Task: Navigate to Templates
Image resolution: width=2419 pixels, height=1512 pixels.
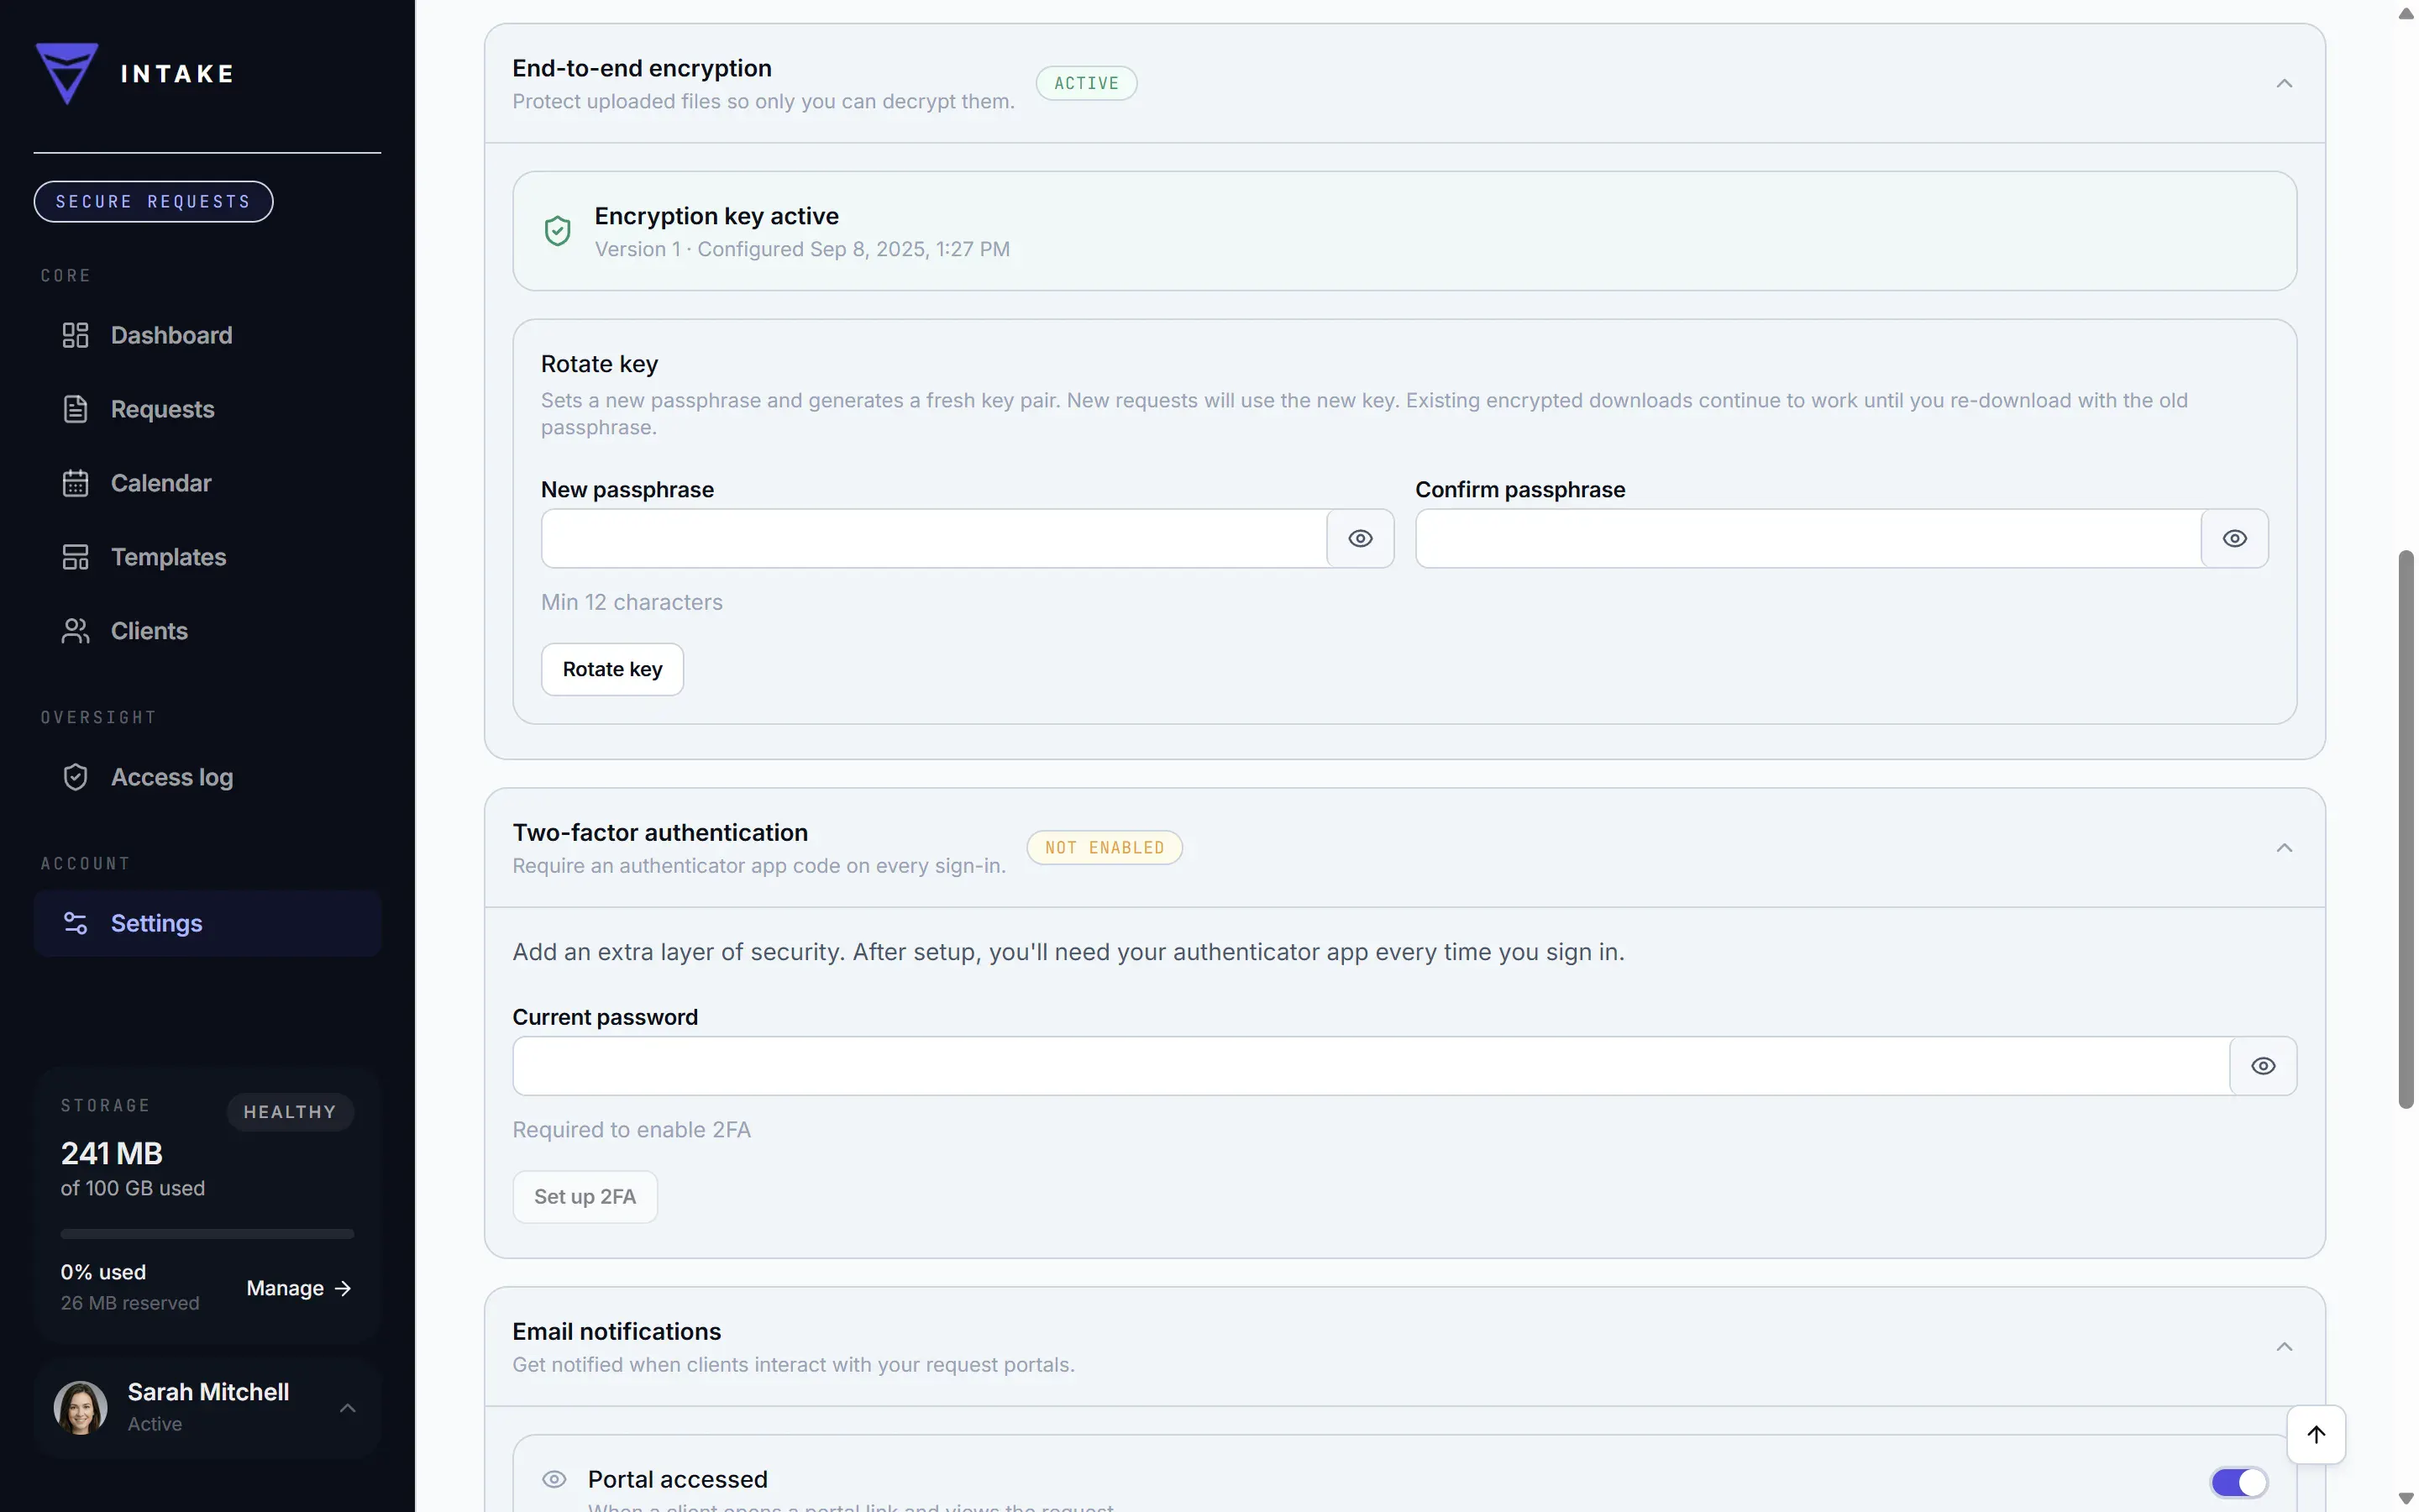Action: pyautogui.click(x=207, y=557)
